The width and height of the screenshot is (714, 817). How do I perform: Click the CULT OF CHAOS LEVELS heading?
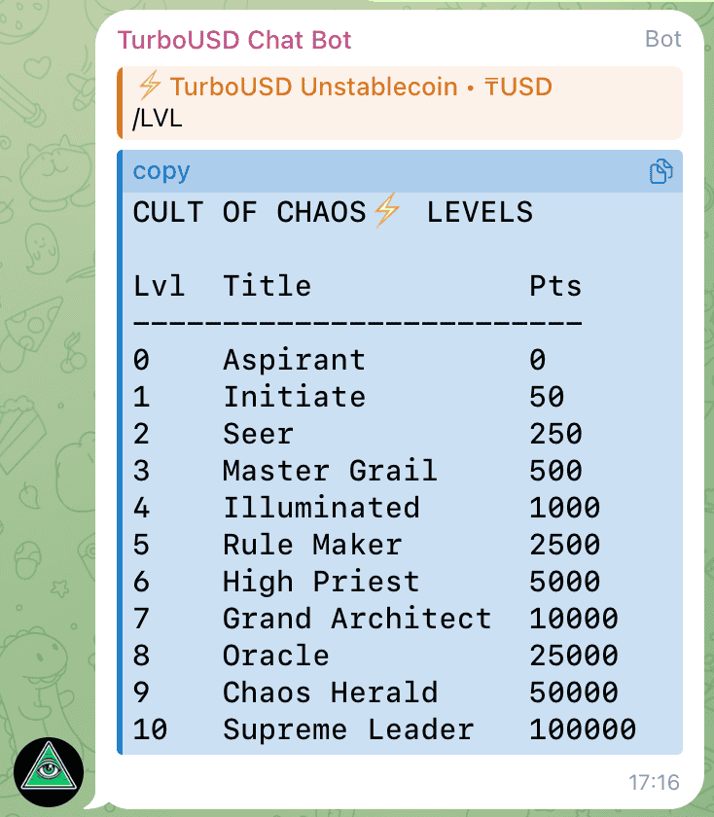tap(333, 212)
